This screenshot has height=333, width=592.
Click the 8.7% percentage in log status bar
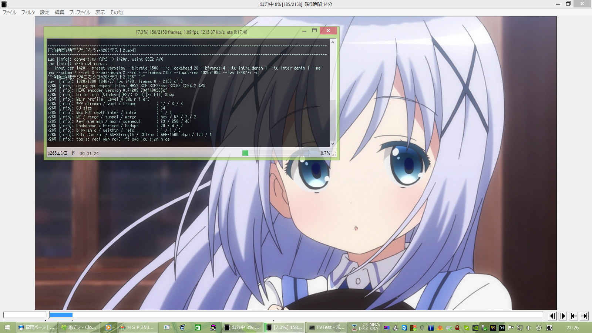coord(325,153)
